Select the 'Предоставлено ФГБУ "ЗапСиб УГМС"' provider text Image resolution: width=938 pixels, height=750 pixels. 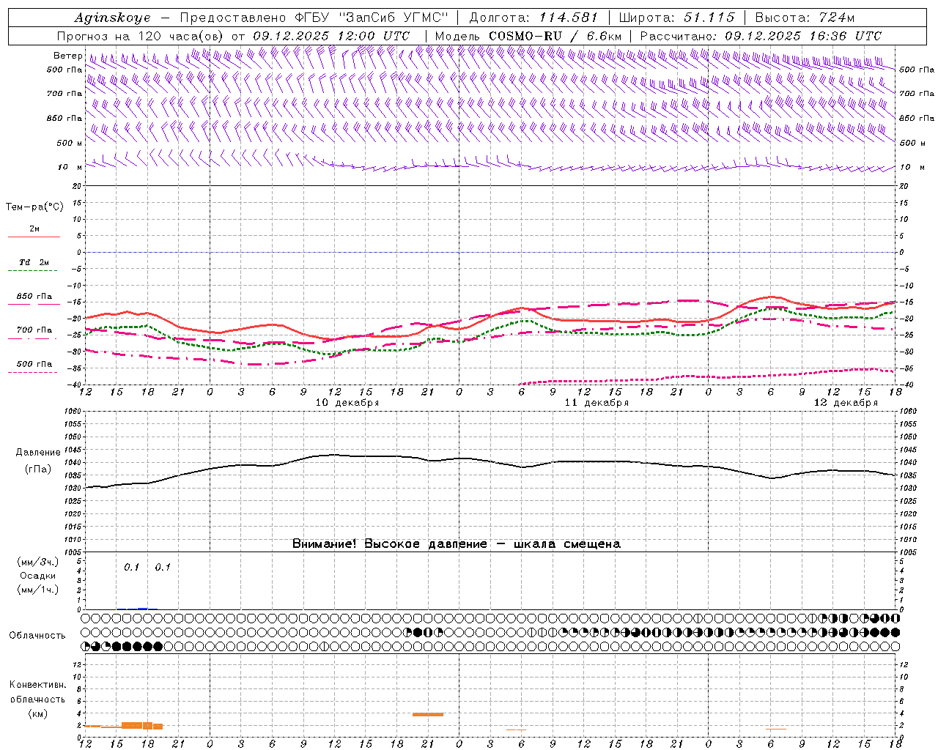tap(314, 18)
